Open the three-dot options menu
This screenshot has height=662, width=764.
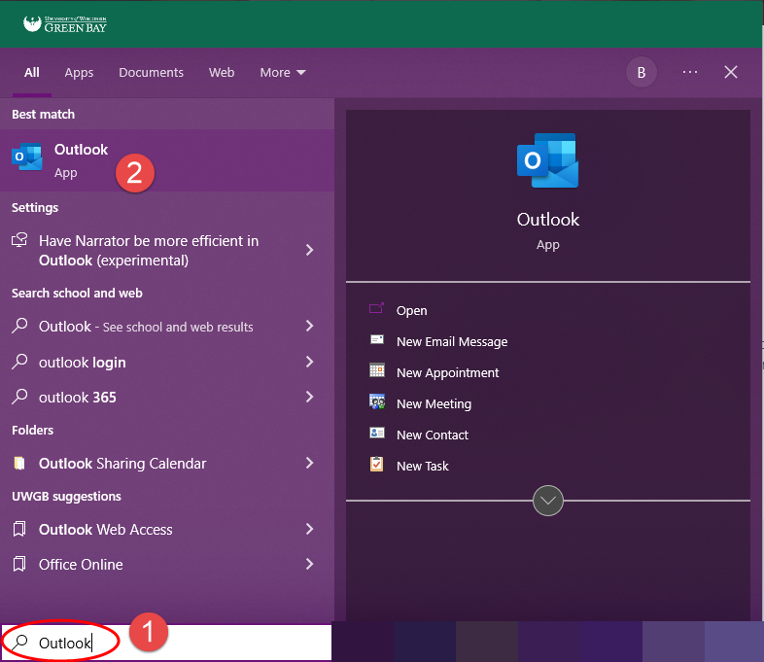click(x=690, y=72)
